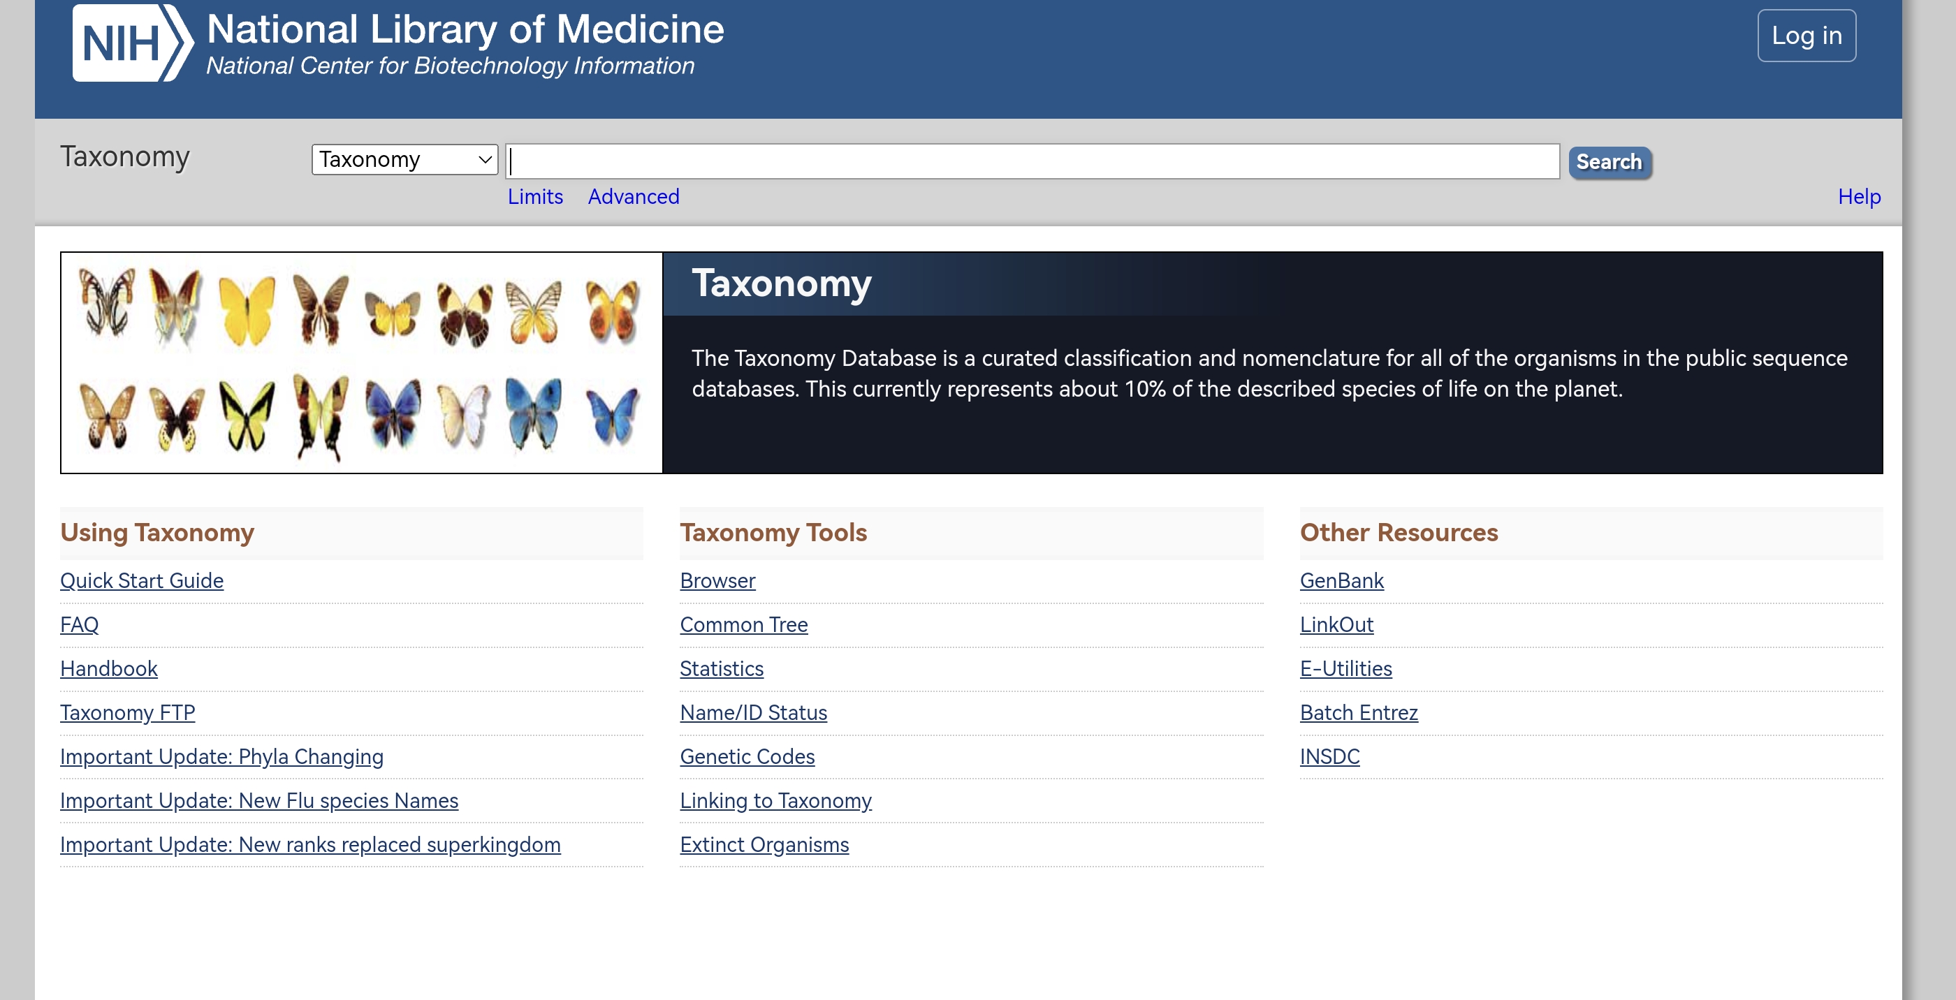Open Important Update: Phyla Changing

pos(221,757)
